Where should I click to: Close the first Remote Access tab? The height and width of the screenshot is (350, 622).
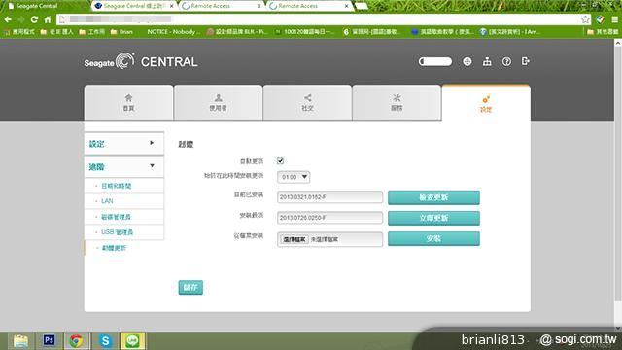click(x=259, y=6)
